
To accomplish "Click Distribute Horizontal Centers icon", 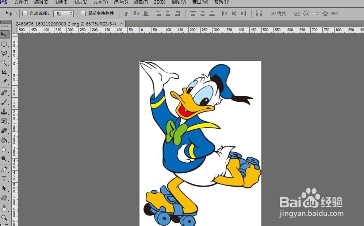I will [x=234, y=13].
